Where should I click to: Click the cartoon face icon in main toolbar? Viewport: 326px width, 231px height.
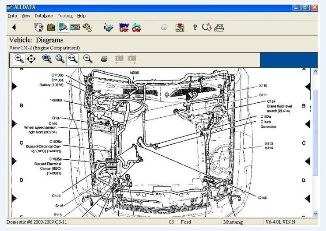click(39, 28)
